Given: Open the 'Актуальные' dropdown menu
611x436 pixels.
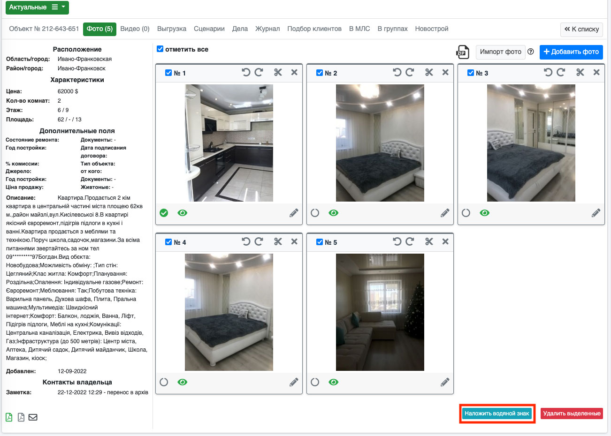Looking at the screenshot, I should coord(37,8).
